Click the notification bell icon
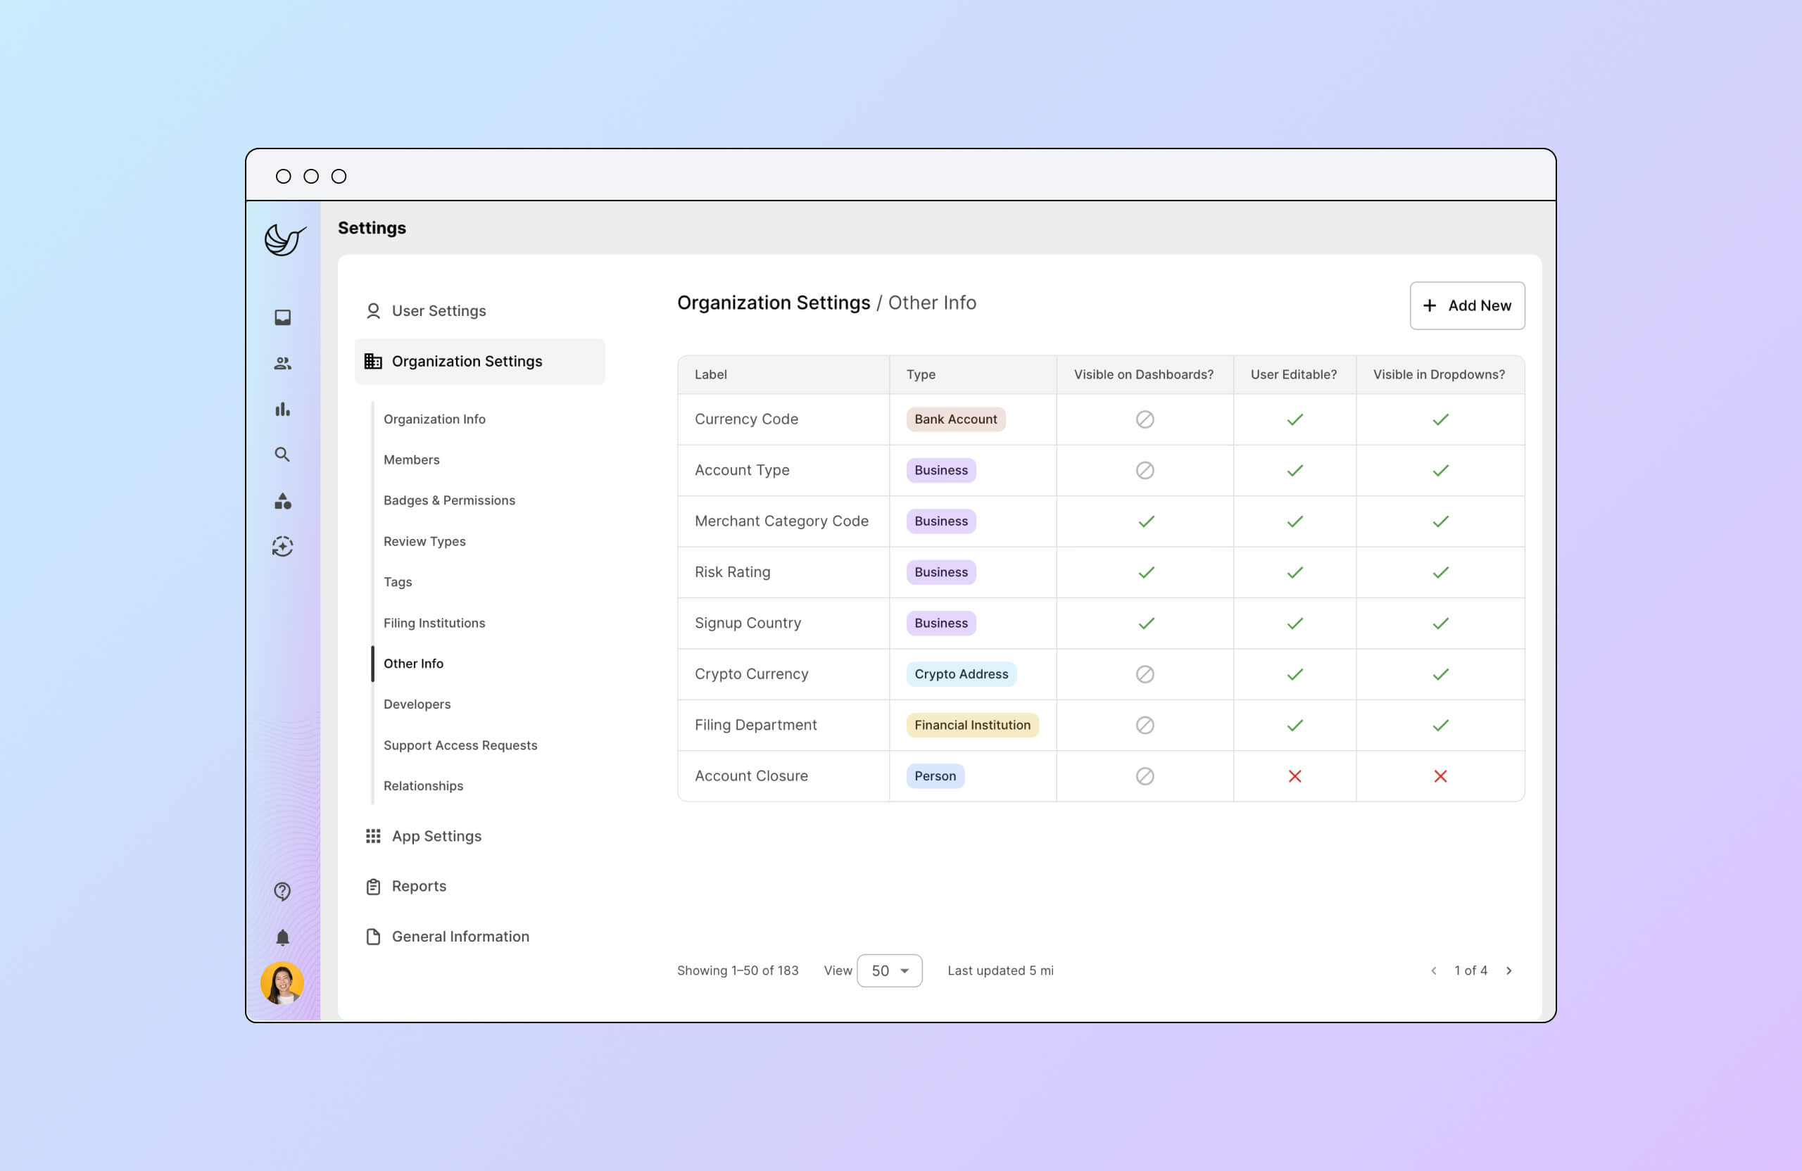Viewport: 1802px width, 1171px height. point(282,937)
